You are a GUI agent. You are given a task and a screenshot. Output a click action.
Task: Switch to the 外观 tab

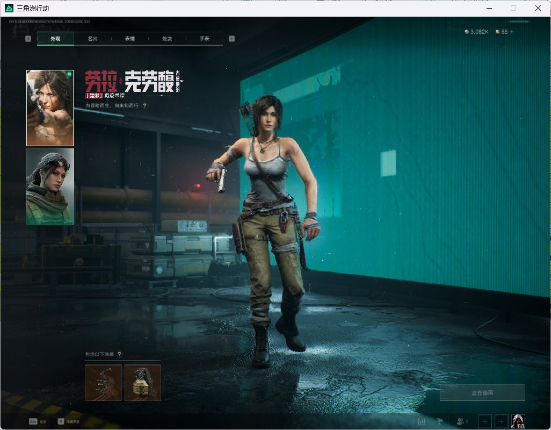pyautogui.click(x=55, y=39)
